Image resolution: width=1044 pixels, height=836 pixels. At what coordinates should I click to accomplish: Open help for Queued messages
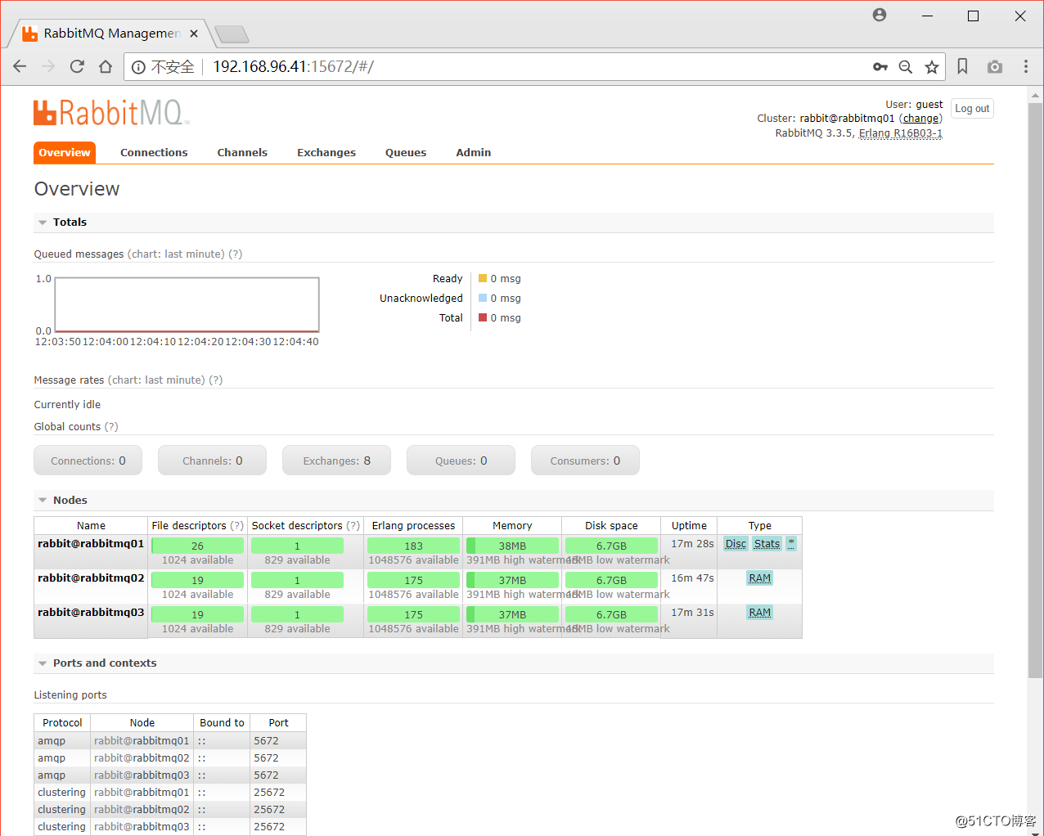point(236,254)
